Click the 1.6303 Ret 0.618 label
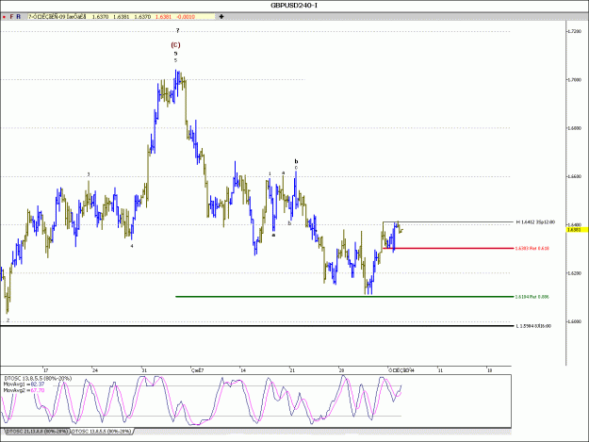This screenshot has width=589, height=442. [532, 248]
